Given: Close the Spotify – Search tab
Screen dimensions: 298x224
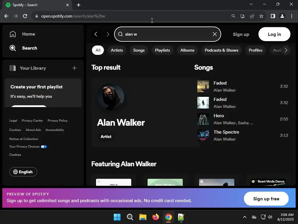Looking at the screenshot, I should (68, 5).
